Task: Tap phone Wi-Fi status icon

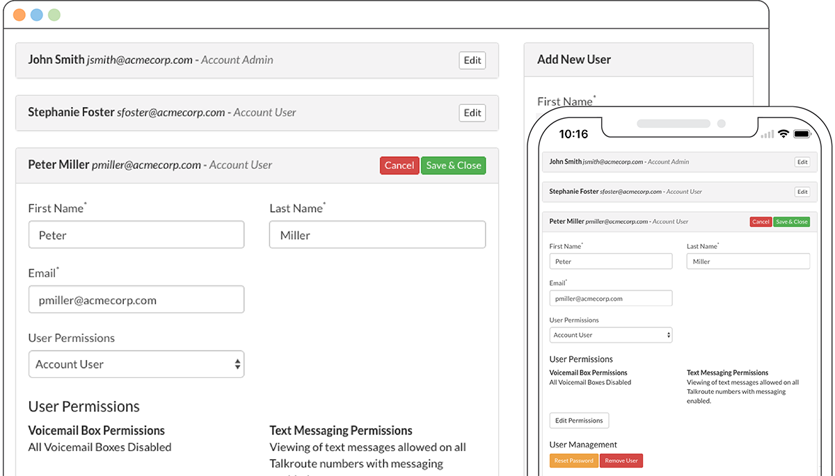Action: click(784, 133)
